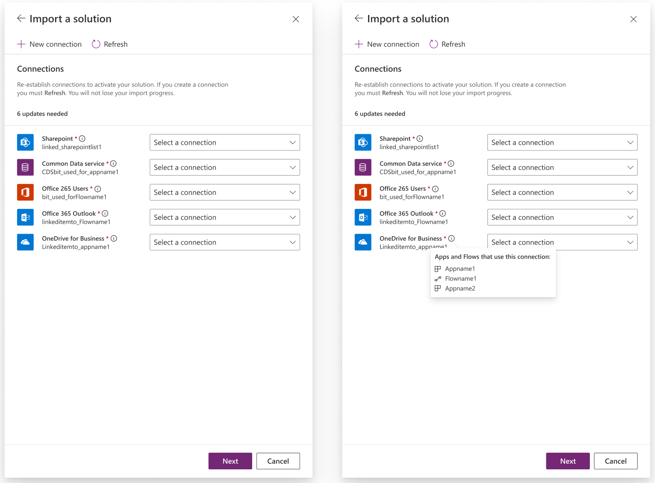This screenshot has width=655, height=483.
Task: Click back arrow in right Import panel
Action: coord(359,18)
